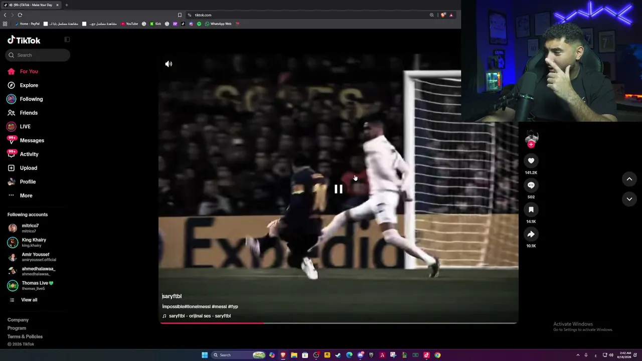Open the ahmedhalawaa_ following account

[32, 271]
